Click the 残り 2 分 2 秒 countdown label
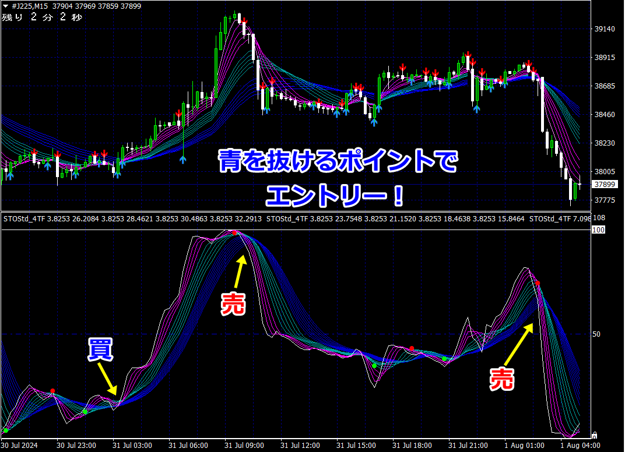Image resolution: width=625 pixels, height=452 pixels. (x=42, y=17)
